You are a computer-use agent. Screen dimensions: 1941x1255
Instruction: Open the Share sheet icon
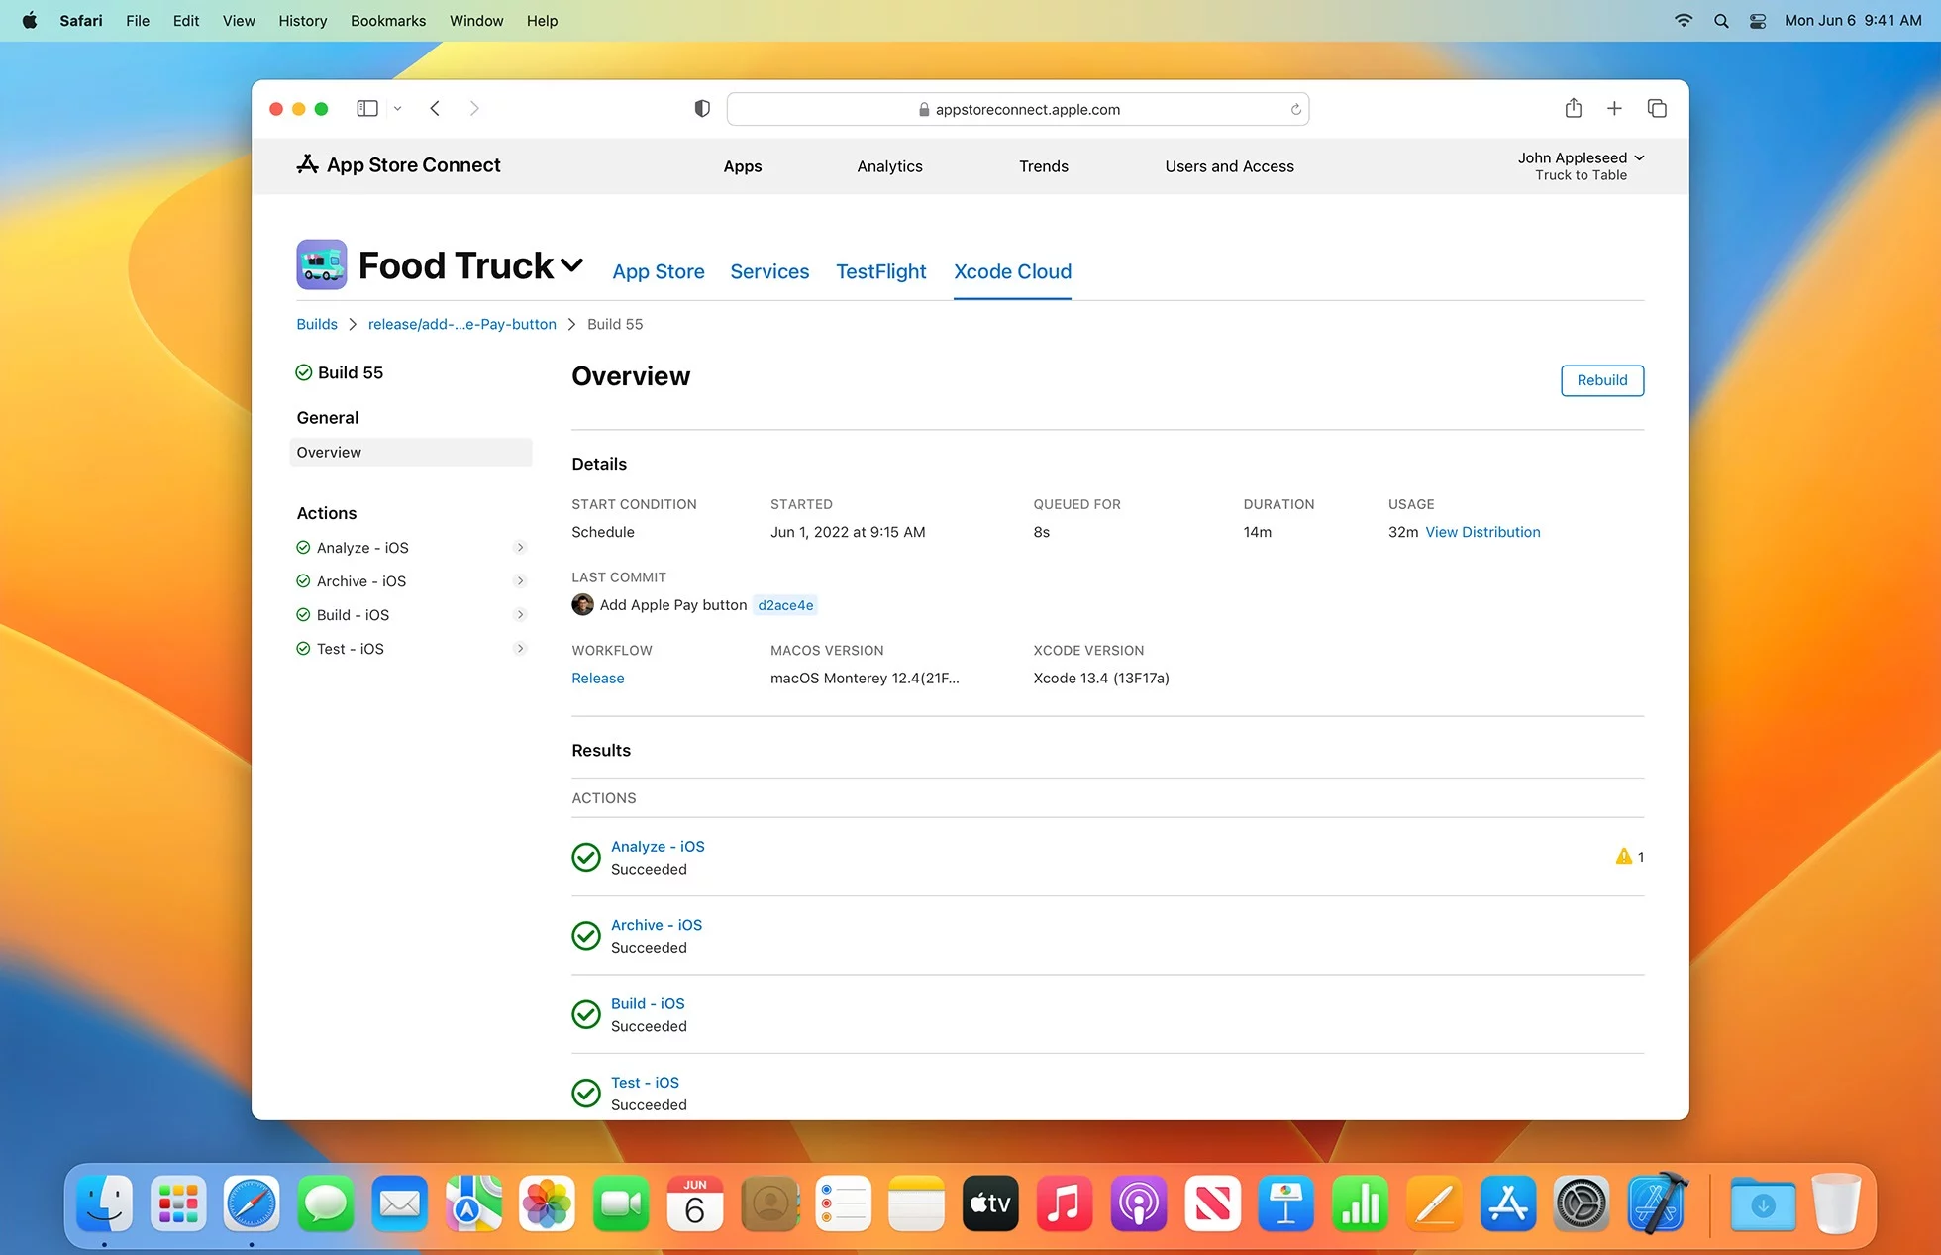(1574, 108)
